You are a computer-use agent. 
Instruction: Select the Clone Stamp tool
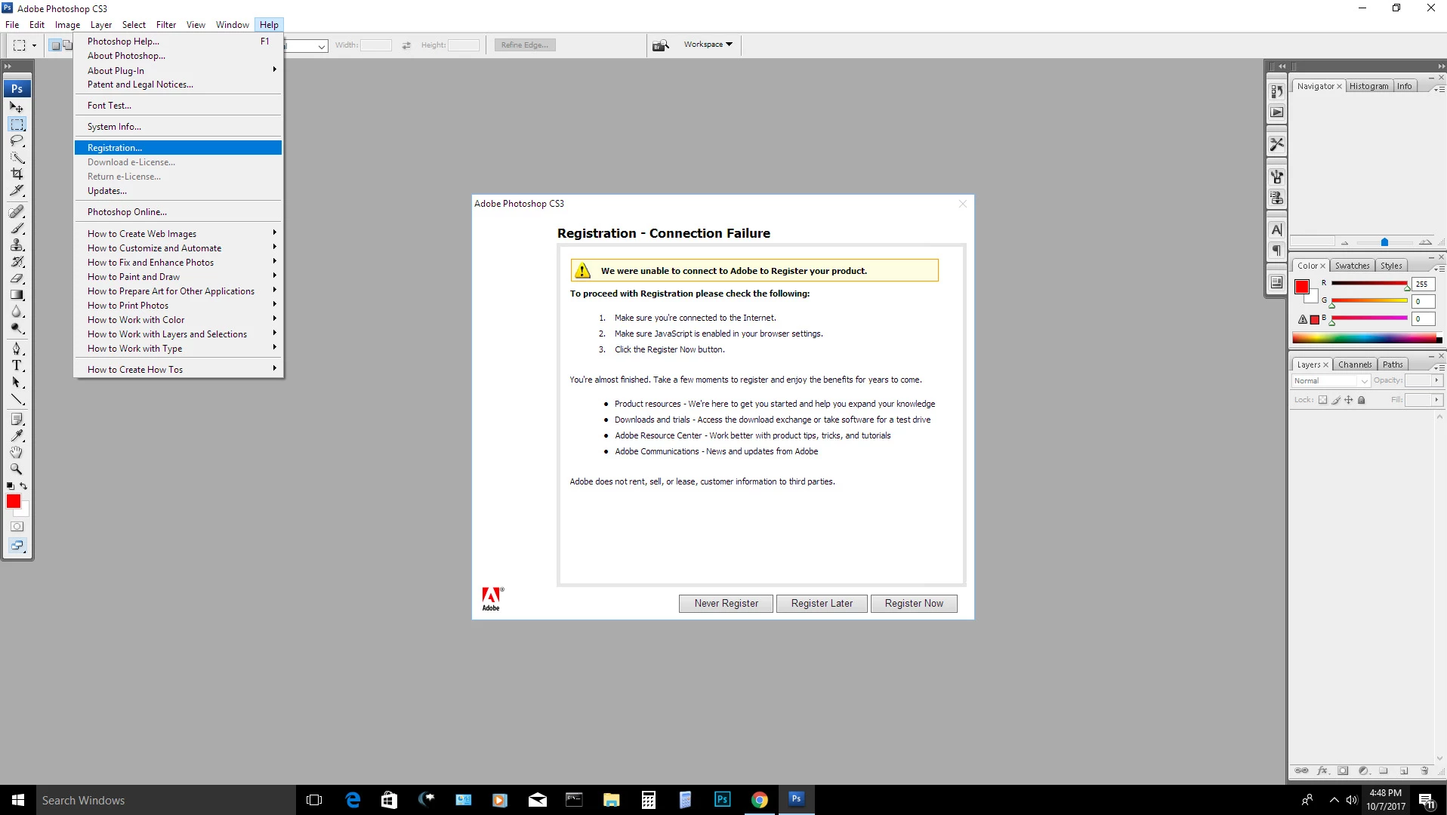17,245
